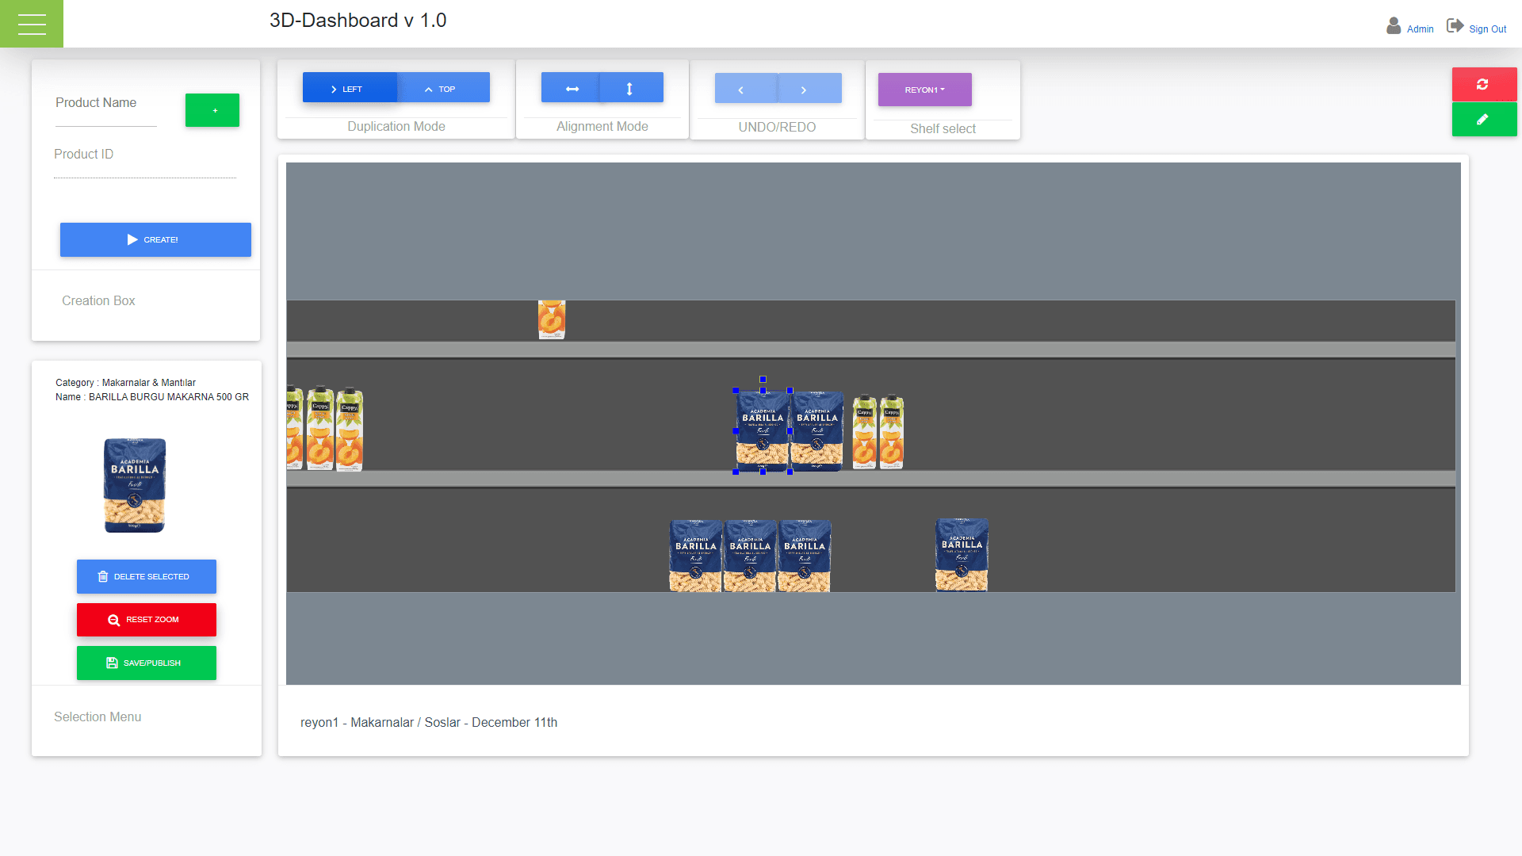Click the SAVE/PUBLISH button
This screenshot has height=856, width=1522.
click(147, 663)
